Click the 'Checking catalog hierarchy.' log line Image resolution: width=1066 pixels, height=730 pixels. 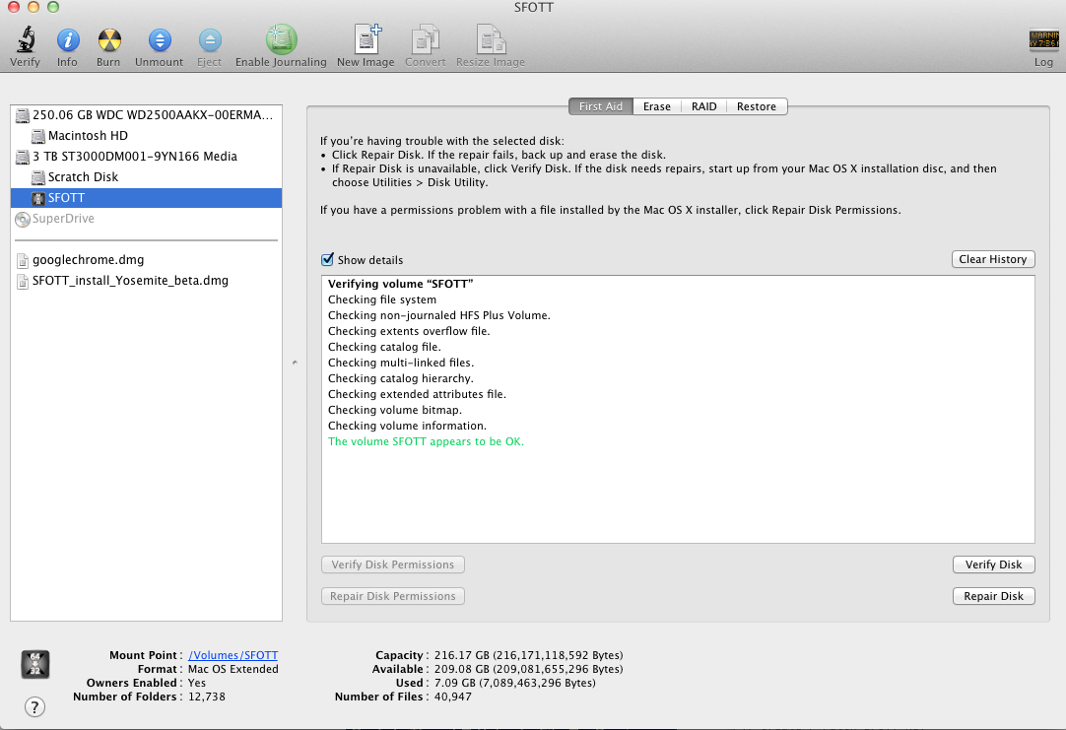click(x=400, y=378)
